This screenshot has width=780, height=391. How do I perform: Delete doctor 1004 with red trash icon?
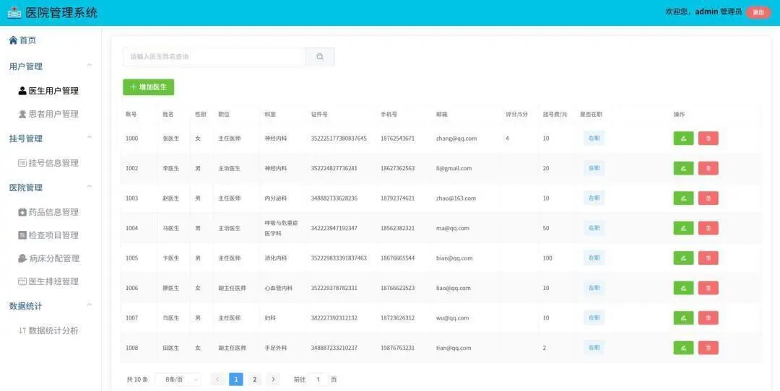pyautogui.click(x=708, y=228)
